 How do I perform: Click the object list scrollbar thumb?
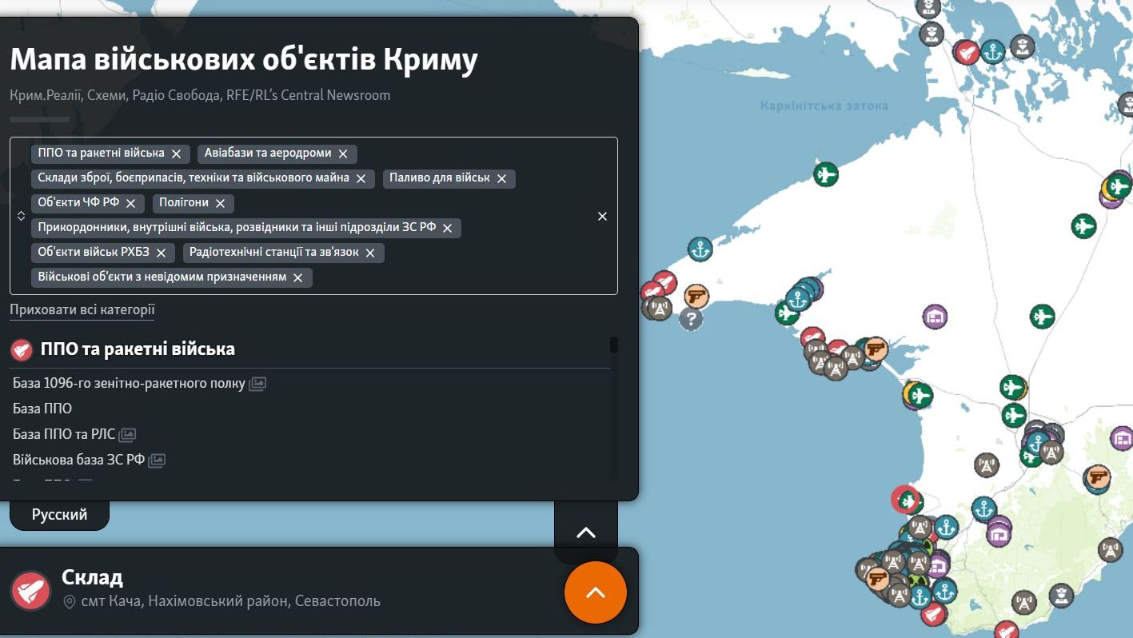click(613, 345)
